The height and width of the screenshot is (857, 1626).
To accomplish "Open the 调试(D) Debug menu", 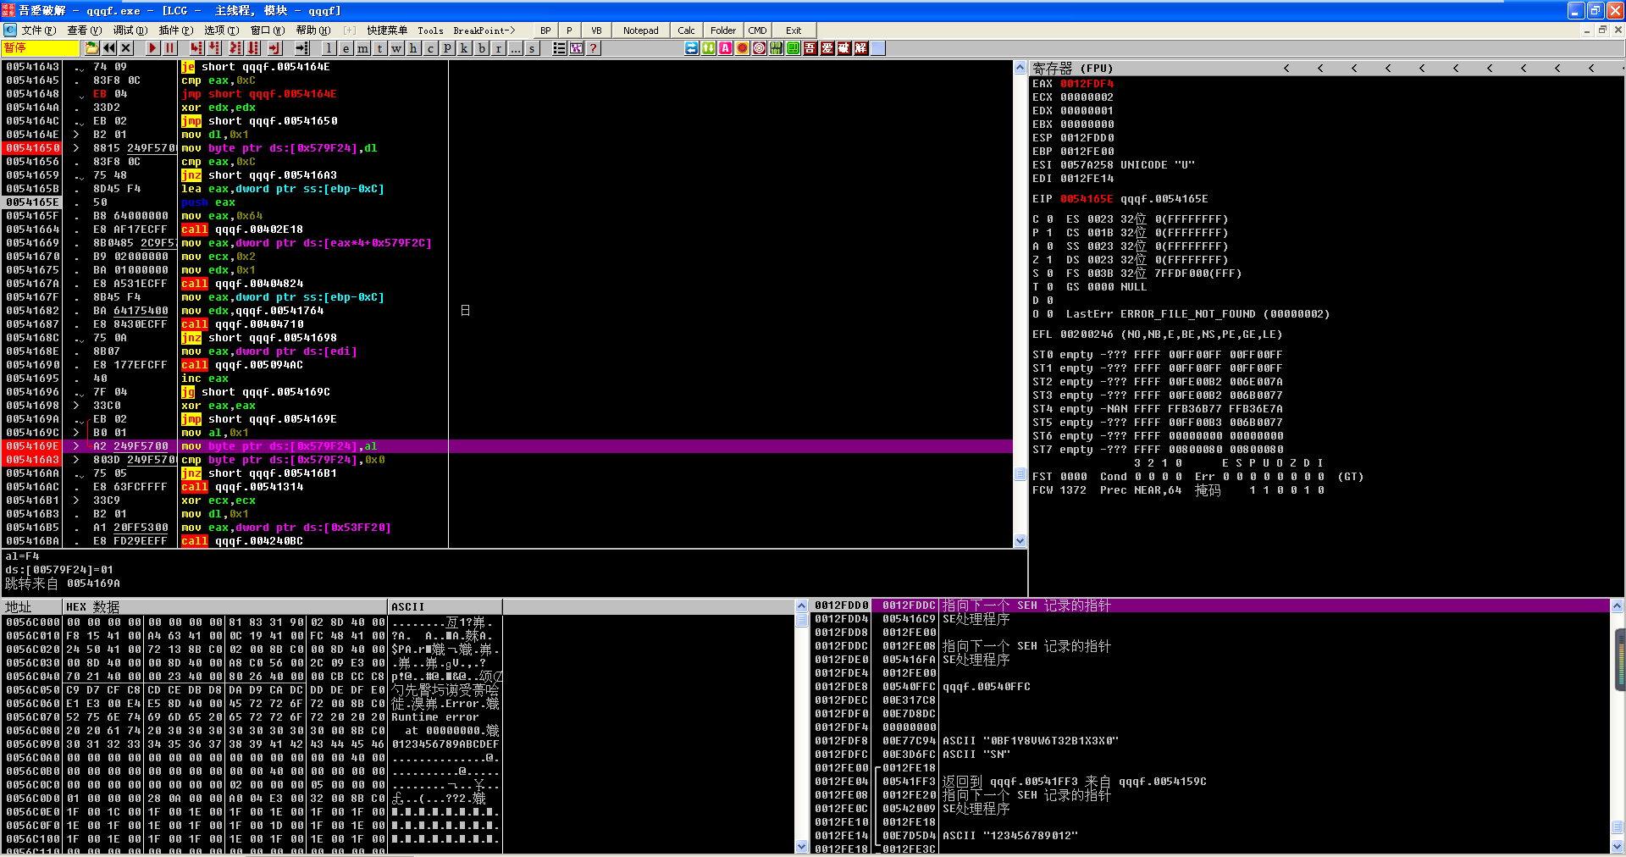I will click(x=130, y=30).
